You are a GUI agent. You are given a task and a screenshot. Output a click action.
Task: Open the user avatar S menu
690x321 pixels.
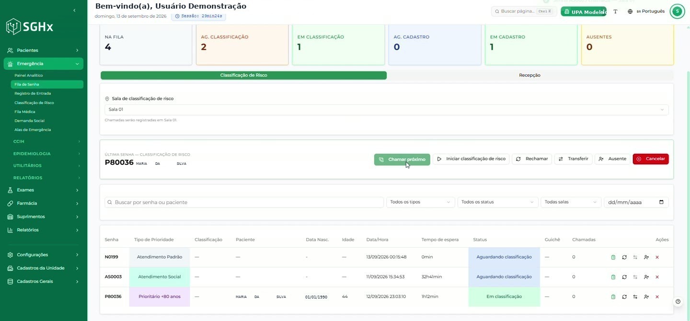(x=677, y=11)
